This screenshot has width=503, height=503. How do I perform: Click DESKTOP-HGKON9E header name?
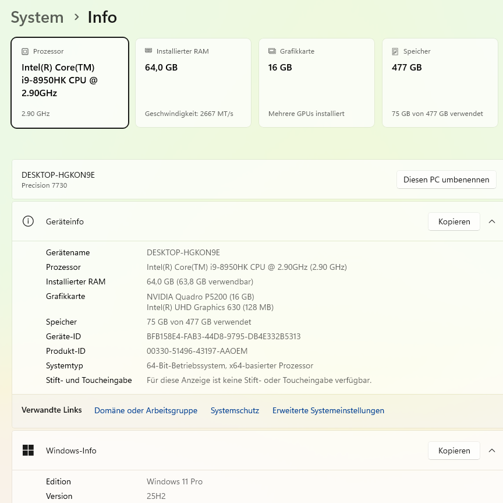coord(58,175)
